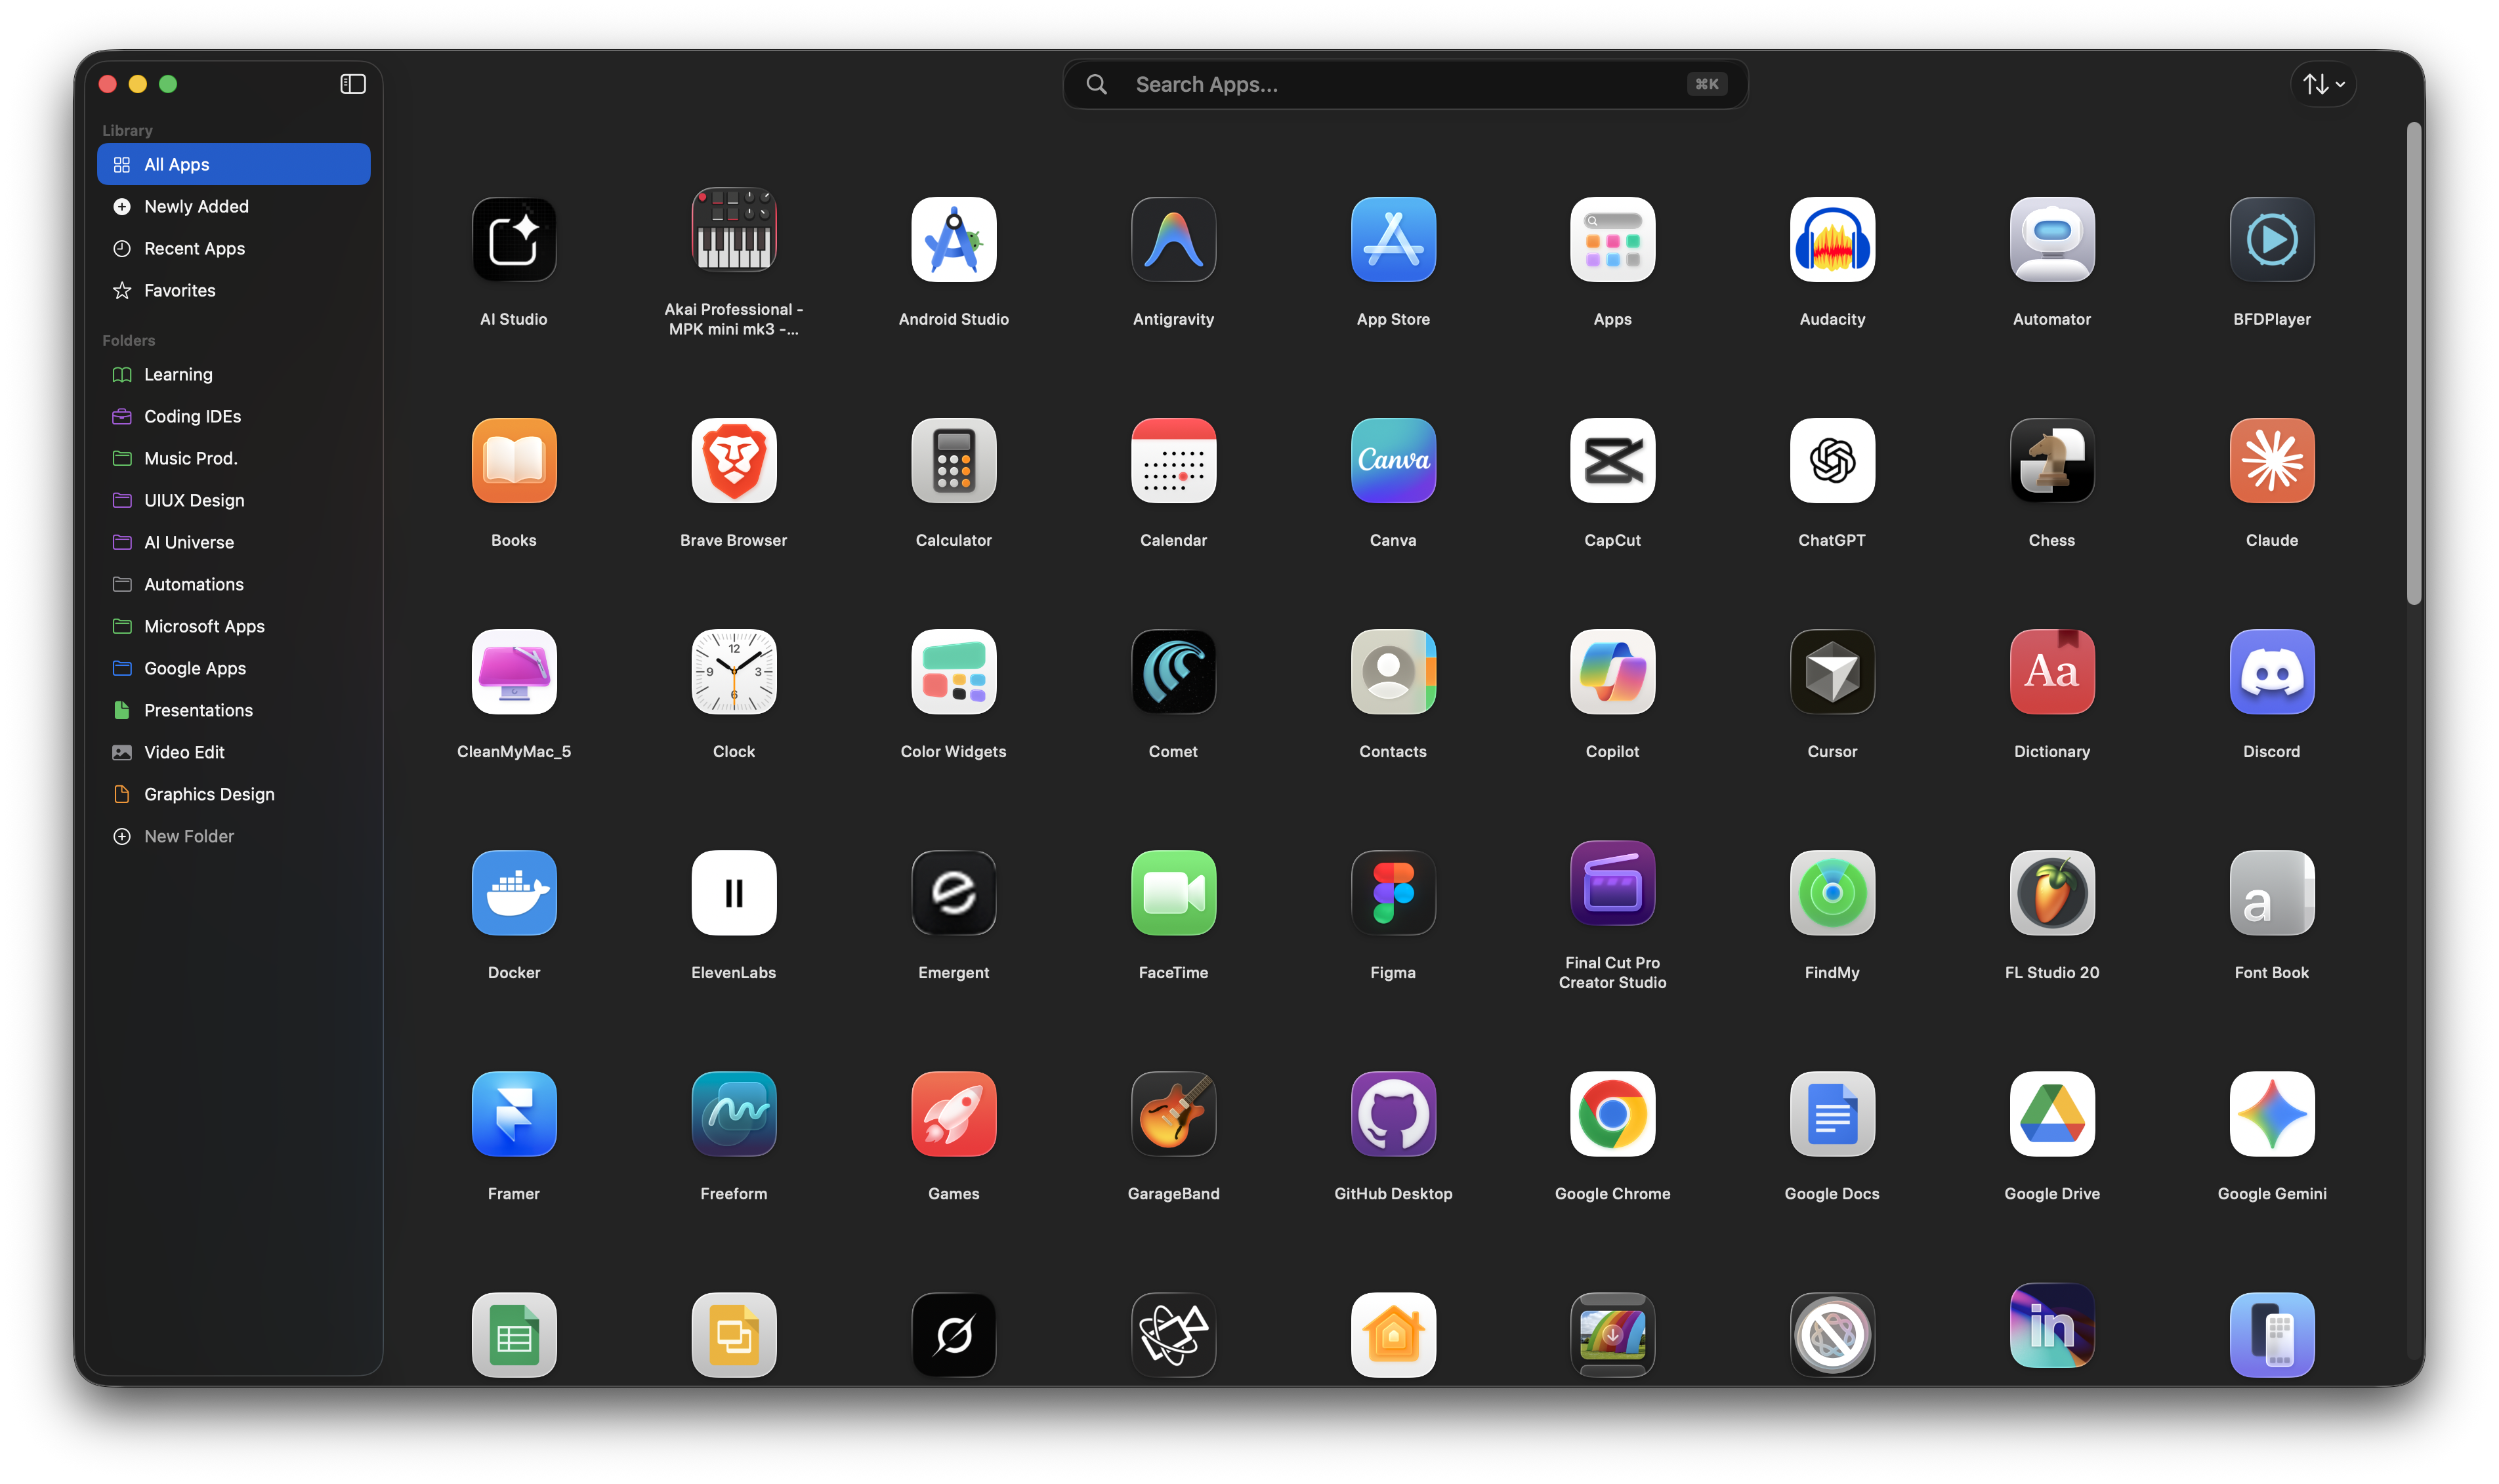The image size is (2499, 1484).
Task: Toggle the sidebar visibility
Action: coord(352,84)
